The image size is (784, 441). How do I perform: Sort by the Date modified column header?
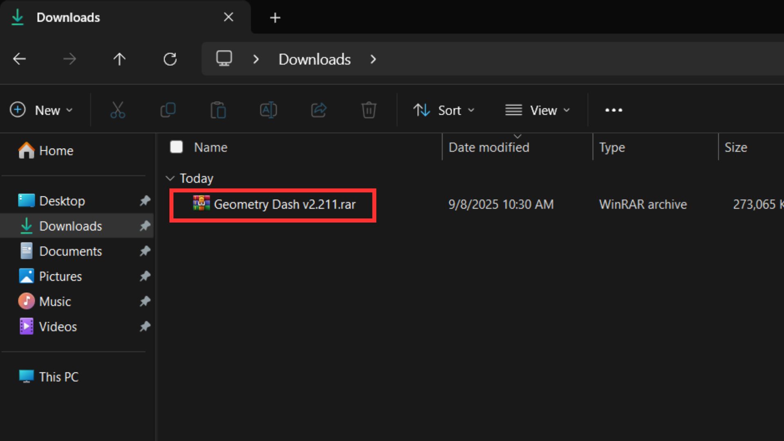click(x=489, y=147)
